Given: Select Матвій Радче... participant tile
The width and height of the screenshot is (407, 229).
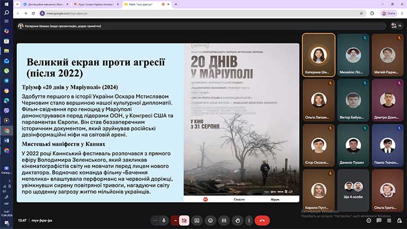Looking at the screenshot, I should click(387, 55).
